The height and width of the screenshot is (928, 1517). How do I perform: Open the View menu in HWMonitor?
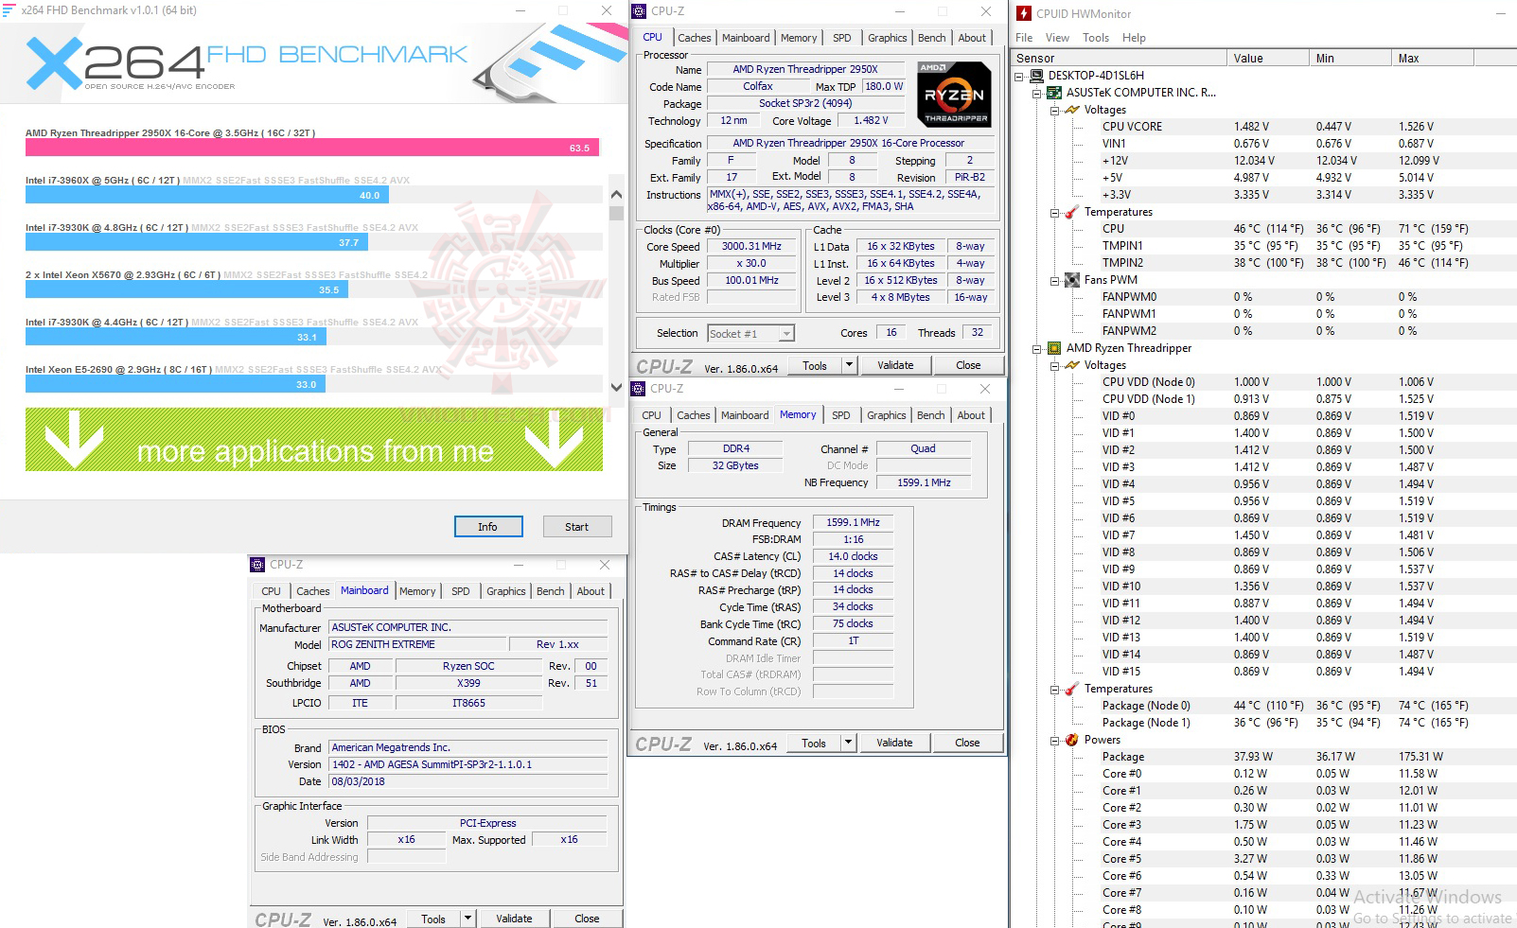coord(1057,38)
